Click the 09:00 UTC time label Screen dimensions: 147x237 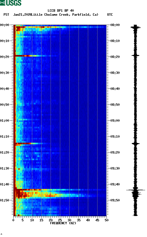(115, 121)
